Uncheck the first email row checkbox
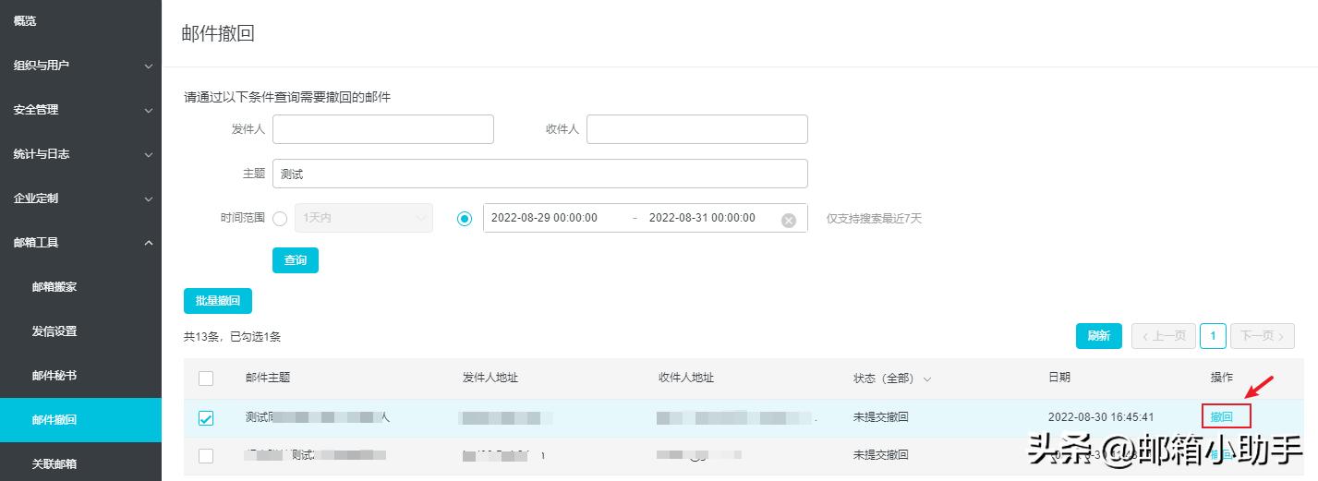1318x481 pixels. coord(206,418)
